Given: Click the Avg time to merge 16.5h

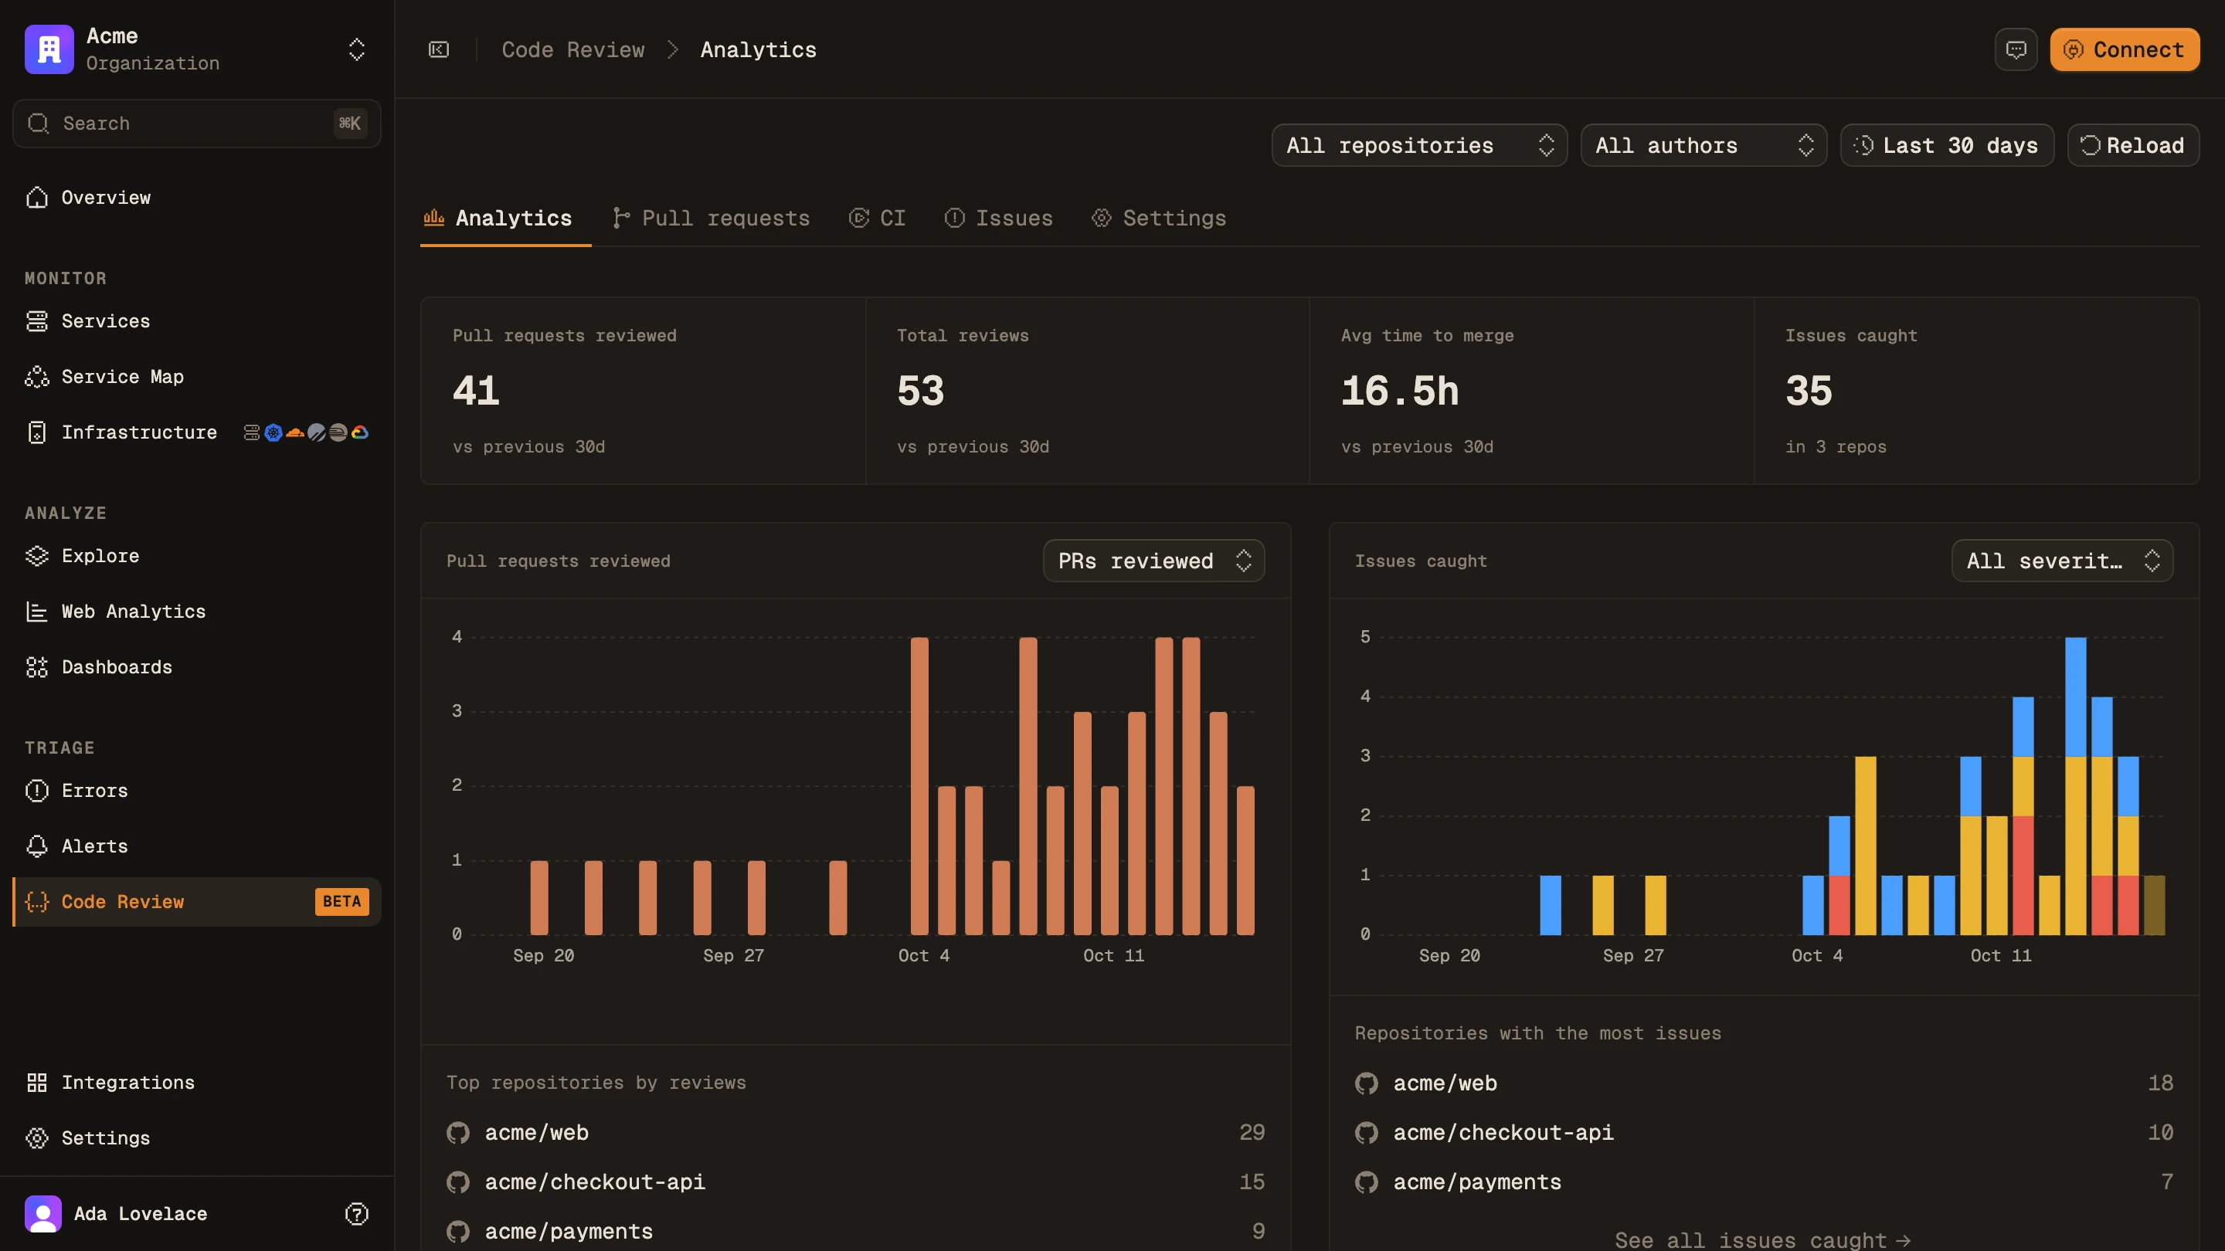Looking at the screenshot, I should [x=1400, y=391].
